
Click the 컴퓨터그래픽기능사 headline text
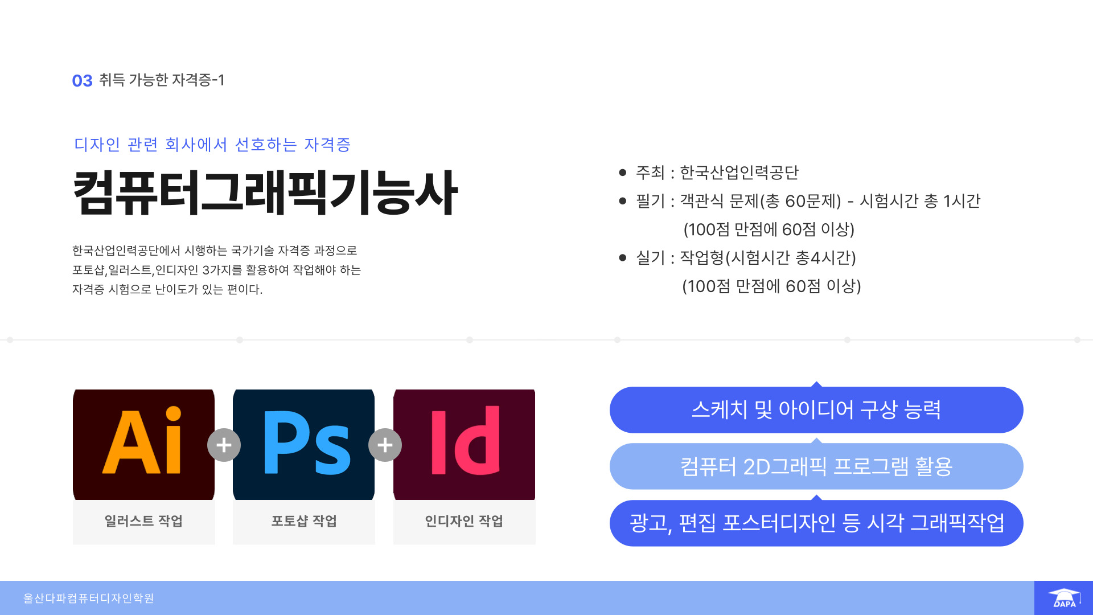point(265,192)
